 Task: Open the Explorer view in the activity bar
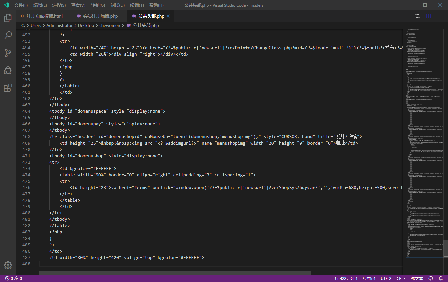pyautogui.click(x=8, y=18)
